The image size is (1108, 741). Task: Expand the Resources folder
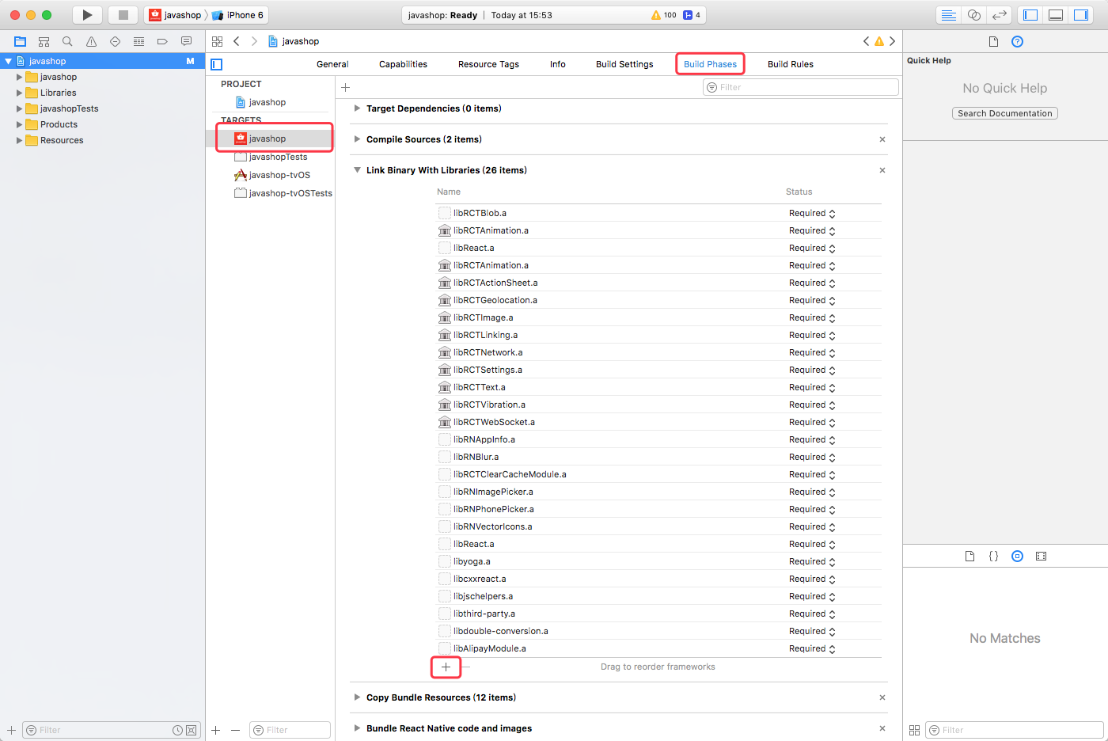click(x=19, y=140)
